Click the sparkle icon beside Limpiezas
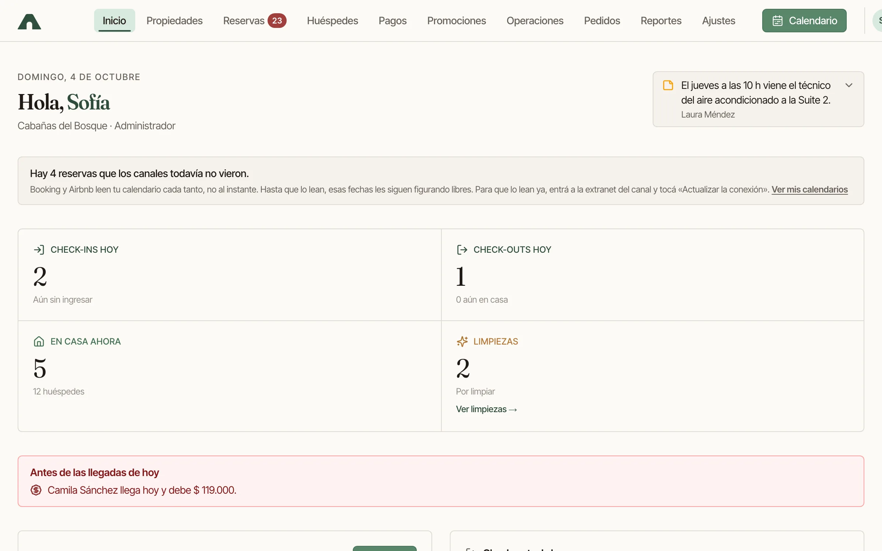 click(x=462, y=342)
